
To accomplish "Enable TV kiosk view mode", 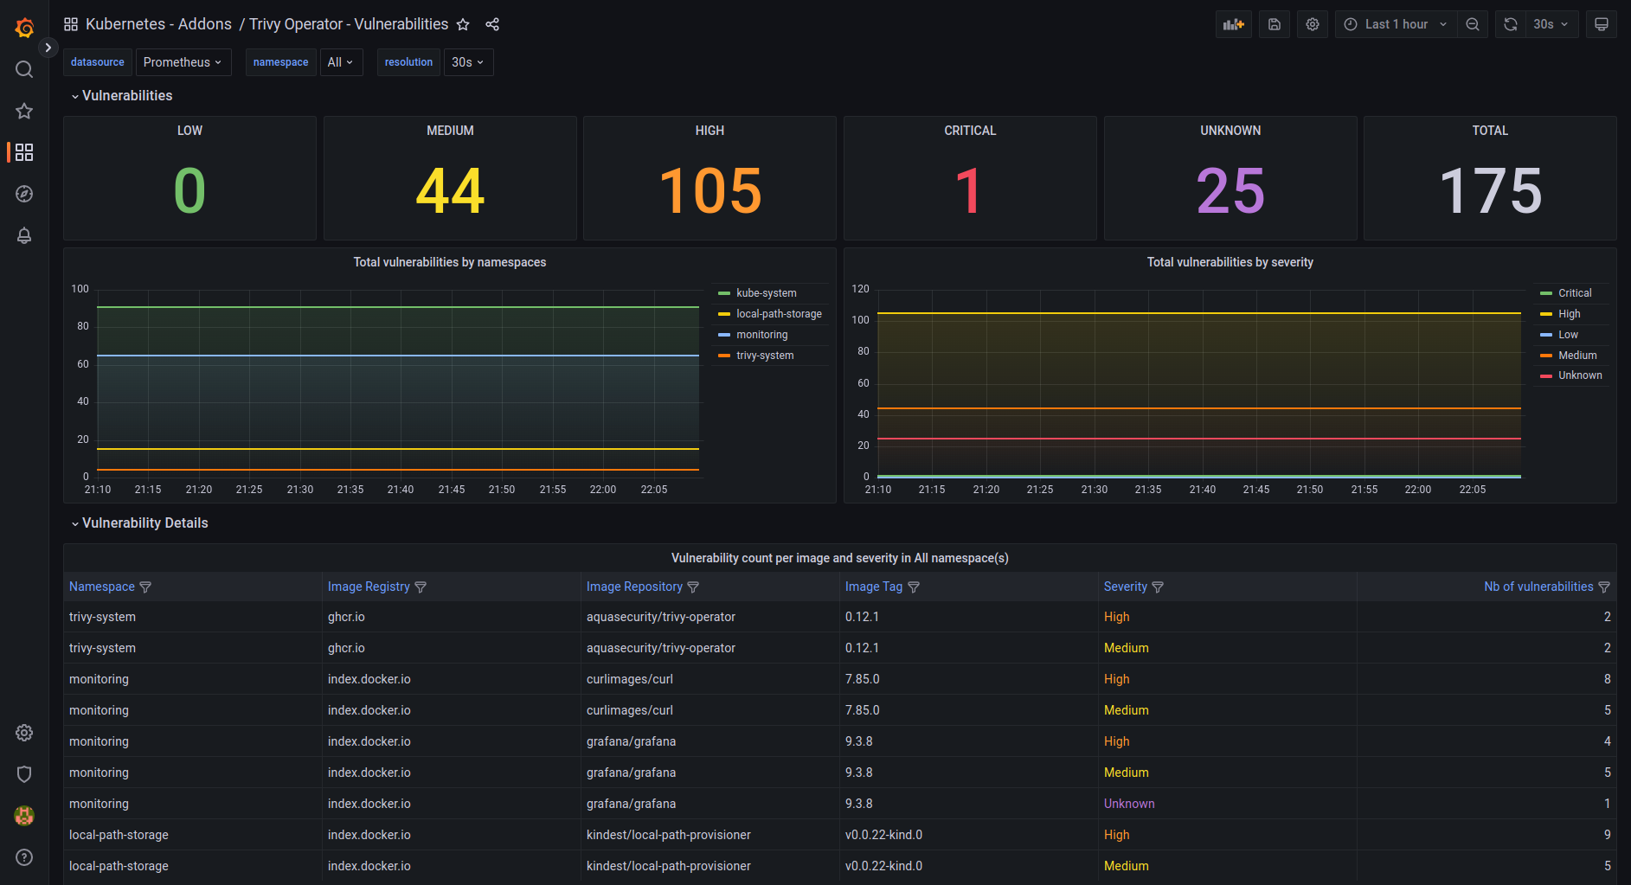I will (x=1602, y=23).
